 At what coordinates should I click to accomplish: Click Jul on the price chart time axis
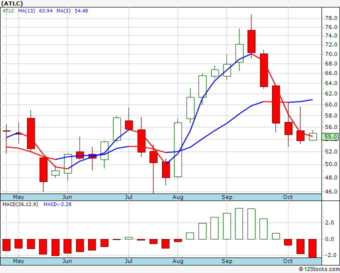click(128, 197)
